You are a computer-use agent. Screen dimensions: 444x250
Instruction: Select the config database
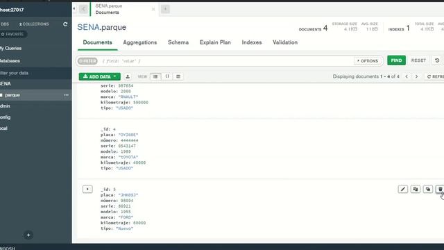tap(6, 117)
